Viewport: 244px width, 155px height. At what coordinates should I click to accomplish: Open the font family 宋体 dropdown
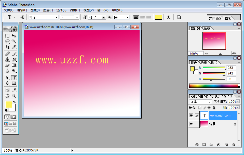(56, 17)
